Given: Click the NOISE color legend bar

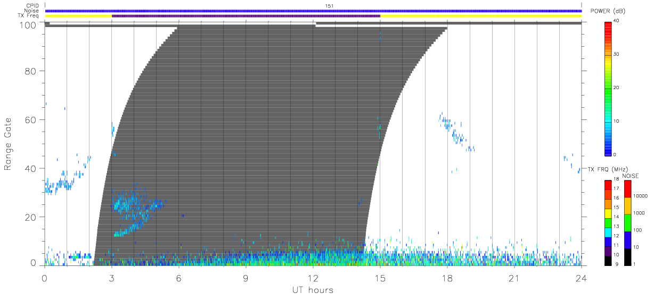Looking at the screenshot, I should point(627,222).
